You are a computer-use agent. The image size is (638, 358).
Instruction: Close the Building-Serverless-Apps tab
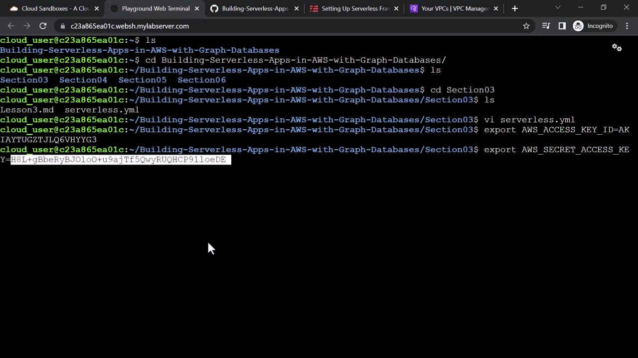tap(297, 8)
